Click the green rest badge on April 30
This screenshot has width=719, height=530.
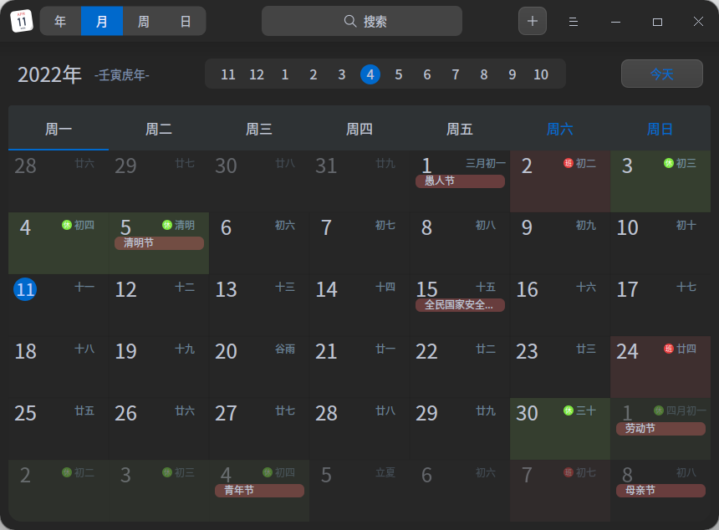[569, 410]
